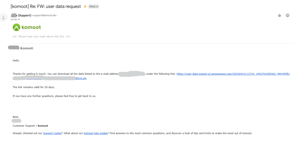
Task: Expand recipient details next to "to me"
Action: [19, 19]
